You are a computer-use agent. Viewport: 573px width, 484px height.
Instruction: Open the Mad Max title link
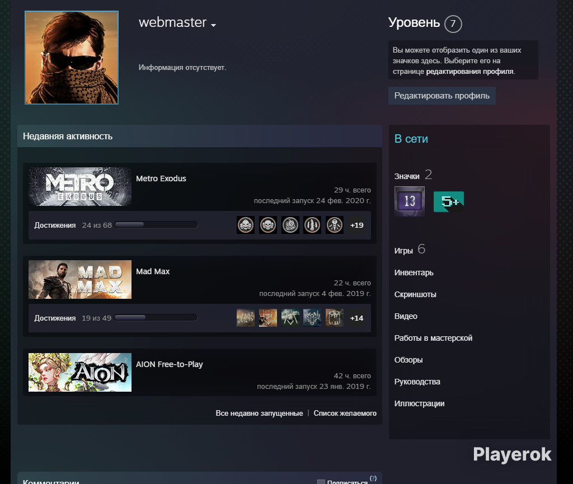point(153,271)
